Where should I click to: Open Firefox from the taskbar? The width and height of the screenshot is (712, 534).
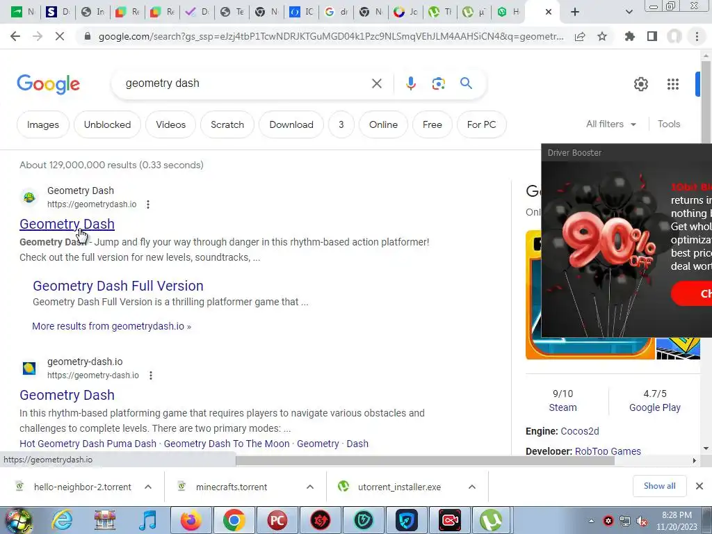tap(191, 520)
